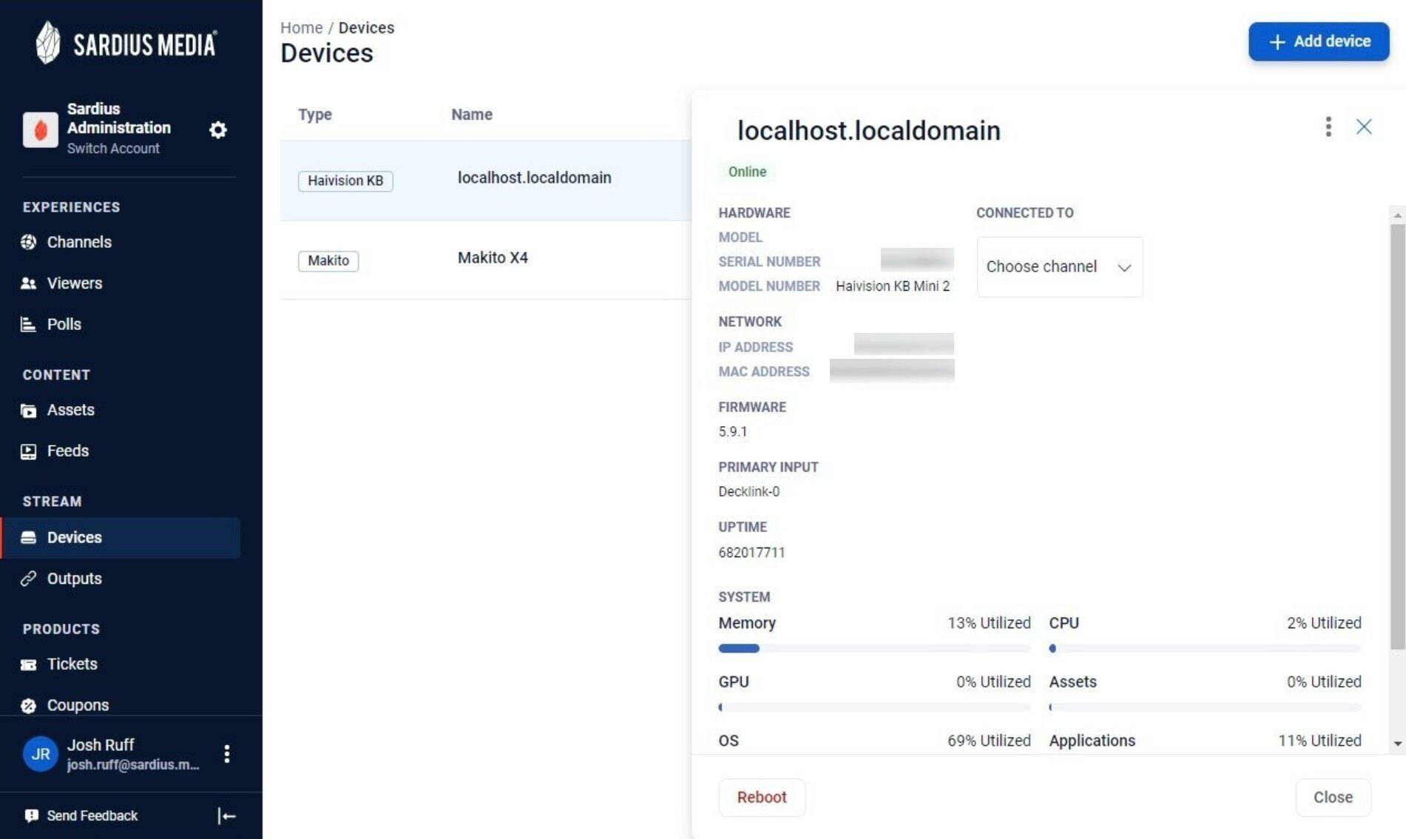
Task: Click the localhost.localdomain panel title
Action: coord(869,131)
